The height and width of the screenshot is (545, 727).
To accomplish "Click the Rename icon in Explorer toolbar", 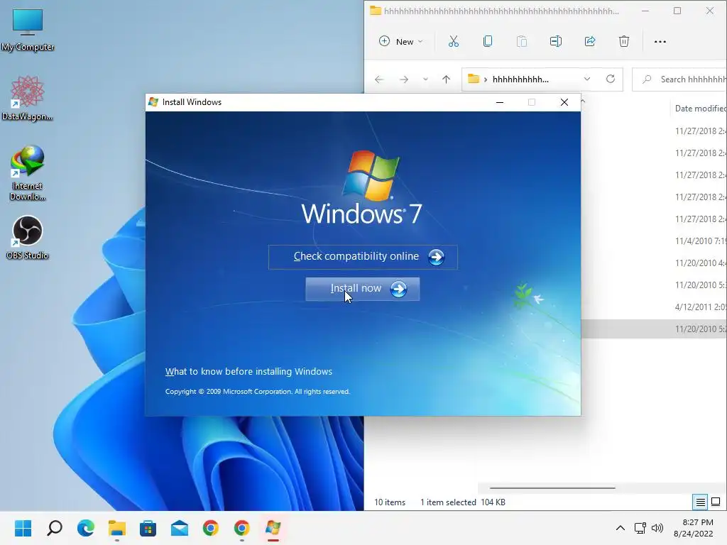I will coord(555,42).
